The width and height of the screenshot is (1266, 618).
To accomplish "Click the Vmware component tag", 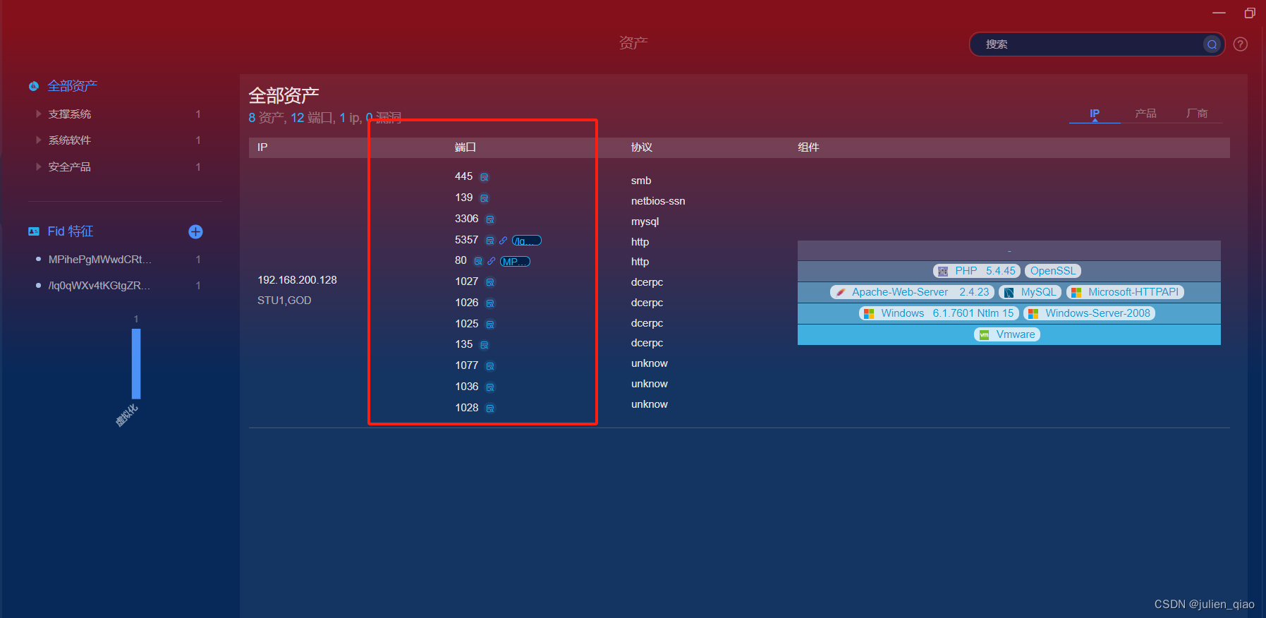I will 1007,334.
